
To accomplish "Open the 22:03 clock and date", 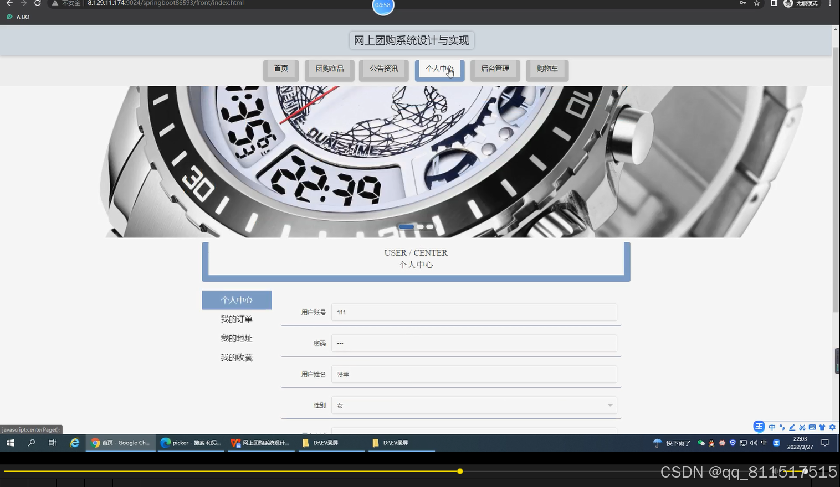I will [x=800, y=443].
